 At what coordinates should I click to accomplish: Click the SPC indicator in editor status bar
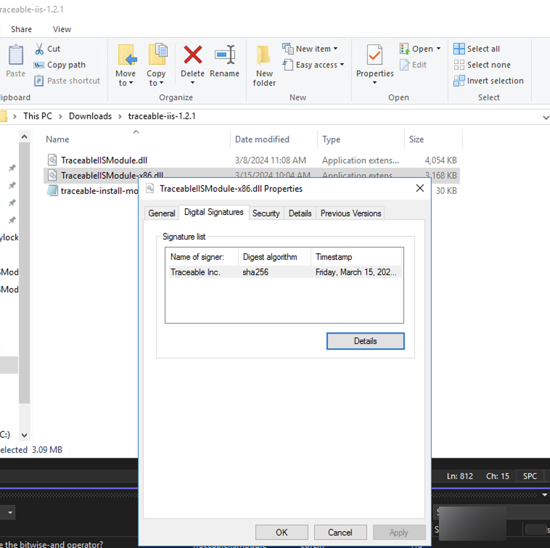point(530,476)
